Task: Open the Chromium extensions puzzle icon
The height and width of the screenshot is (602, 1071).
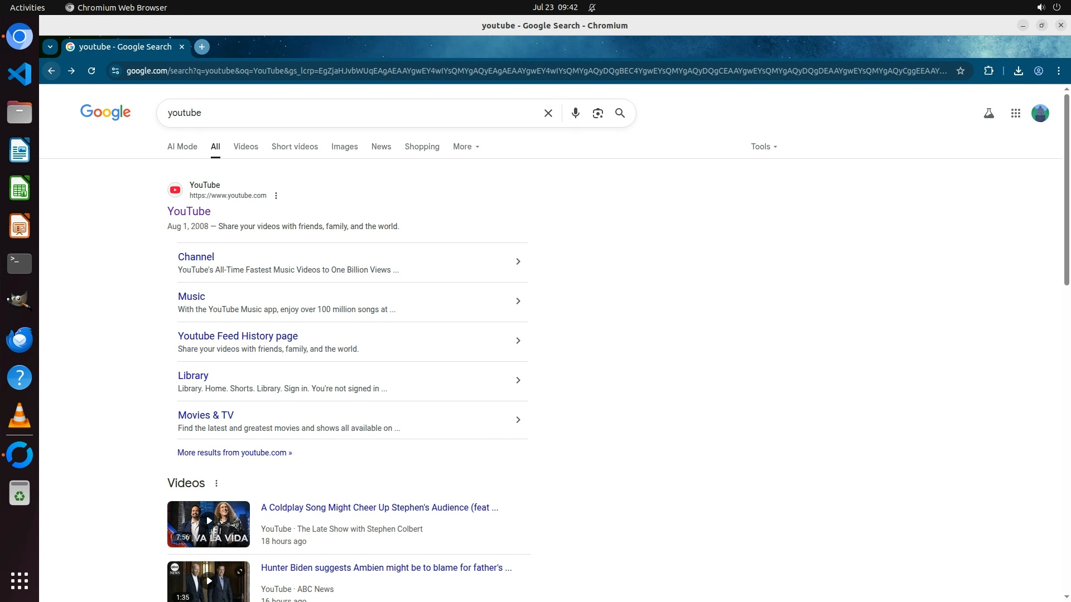Action: pos(988,71)
